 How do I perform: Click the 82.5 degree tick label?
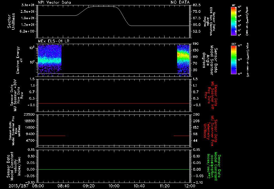(197, 5)
